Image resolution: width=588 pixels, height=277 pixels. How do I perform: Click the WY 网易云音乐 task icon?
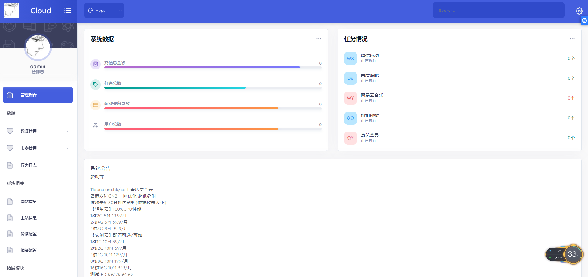coord(350,98)
